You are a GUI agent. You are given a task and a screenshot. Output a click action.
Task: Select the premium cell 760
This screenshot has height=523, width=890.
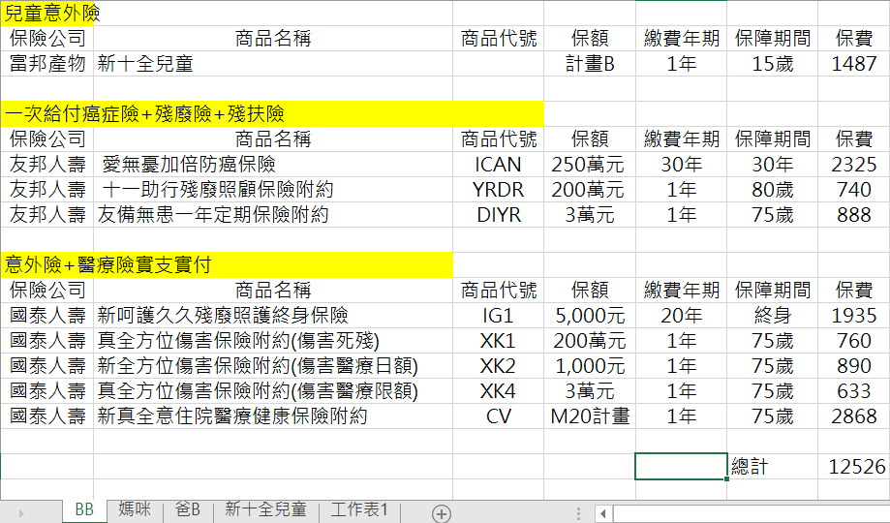click(853, 340)
